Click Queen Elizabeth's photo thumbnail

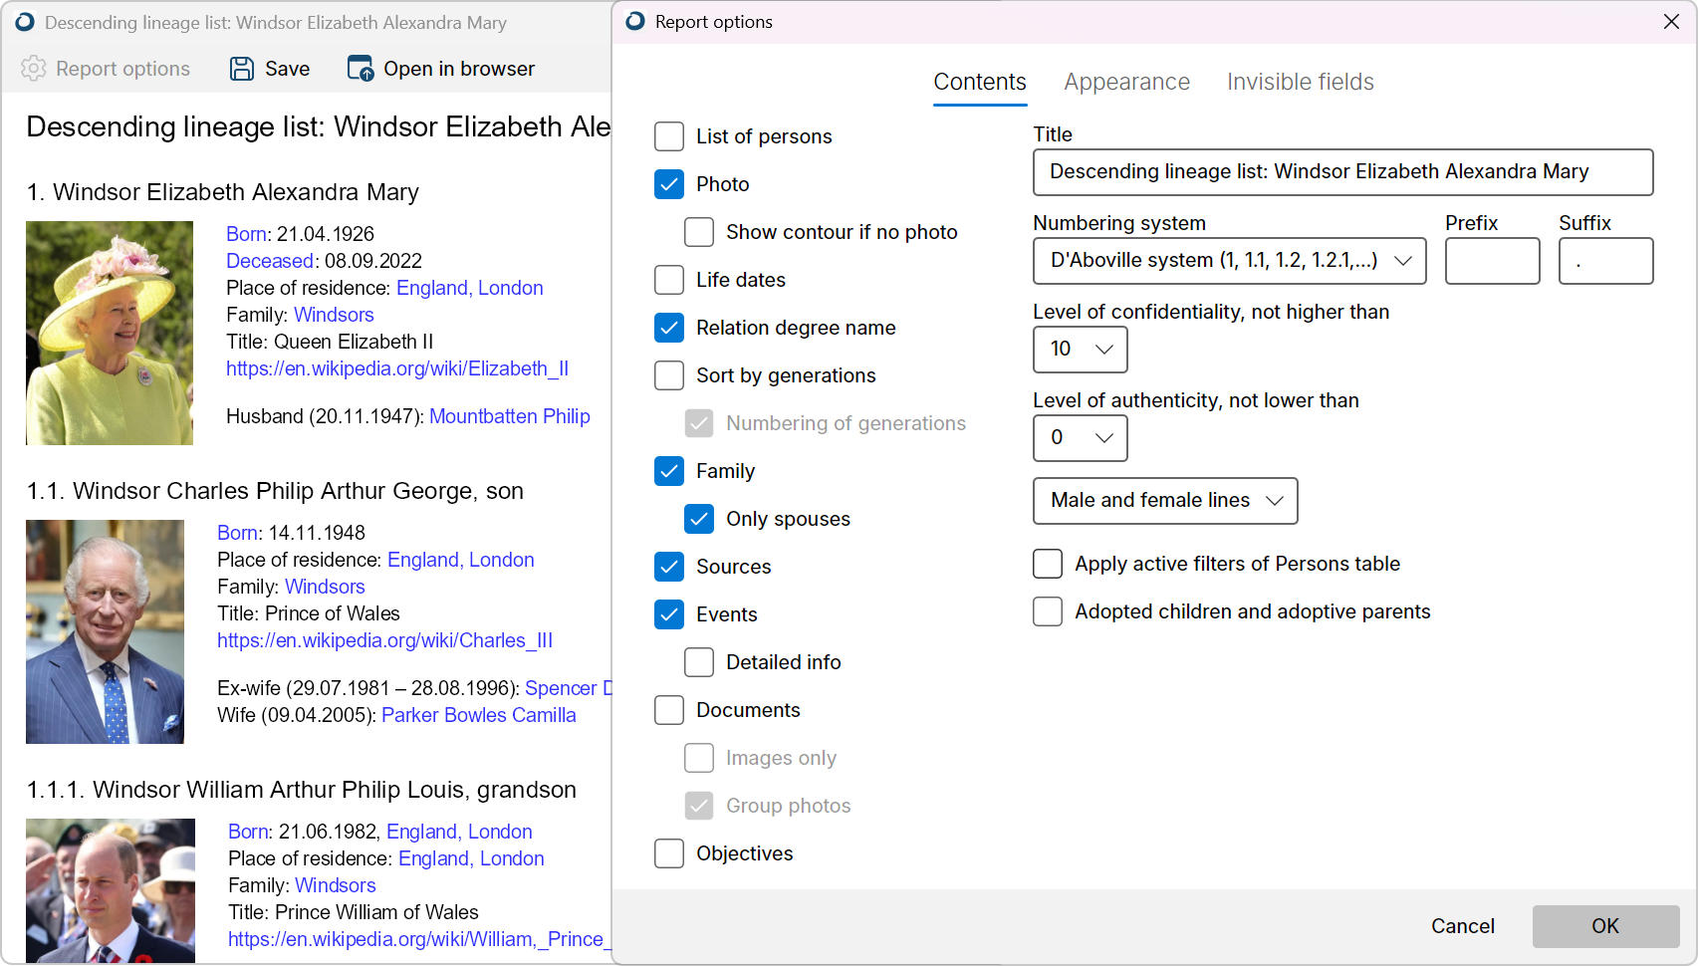coord(110,333)
